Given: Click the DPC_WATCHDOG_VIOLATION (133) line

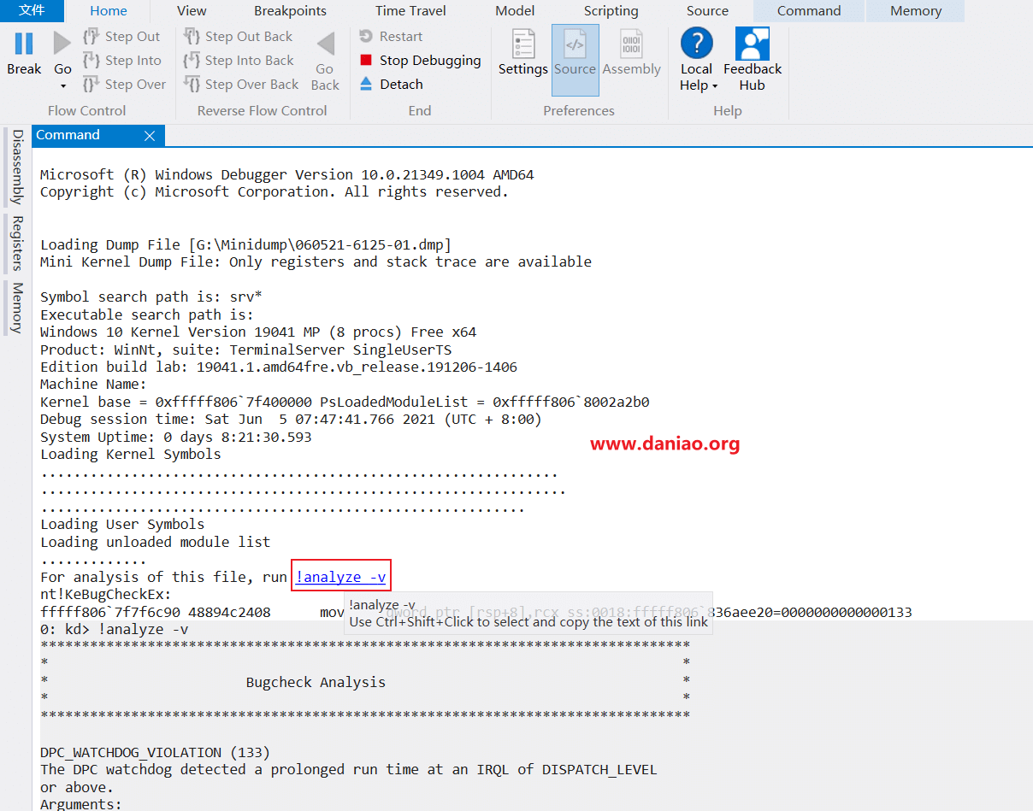Looking at the screenshot, I should tap(155, 753).
